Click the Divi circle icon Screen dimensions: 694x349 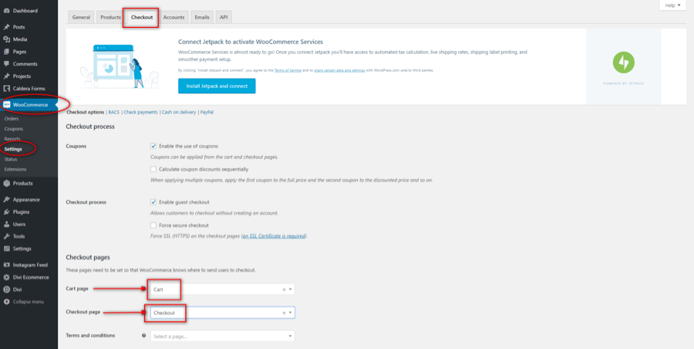6,290
